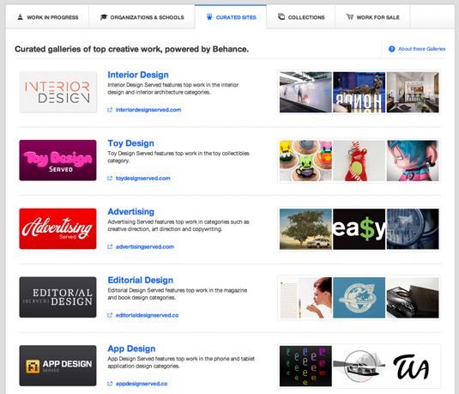The height and width of the screenshot is (394, 459).
Task: Click external link icon beside advertisingserved.com
Action: [x=110, y=246]
